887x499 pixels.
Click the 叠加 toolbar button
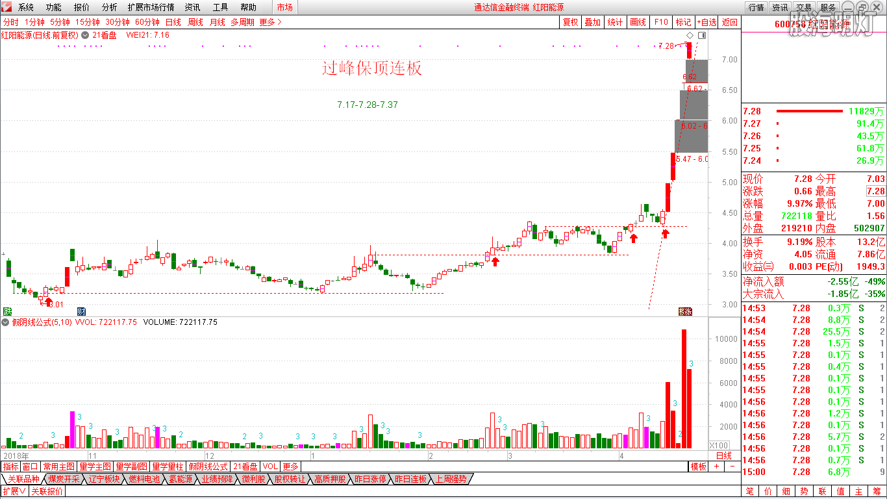coord(593,22)
